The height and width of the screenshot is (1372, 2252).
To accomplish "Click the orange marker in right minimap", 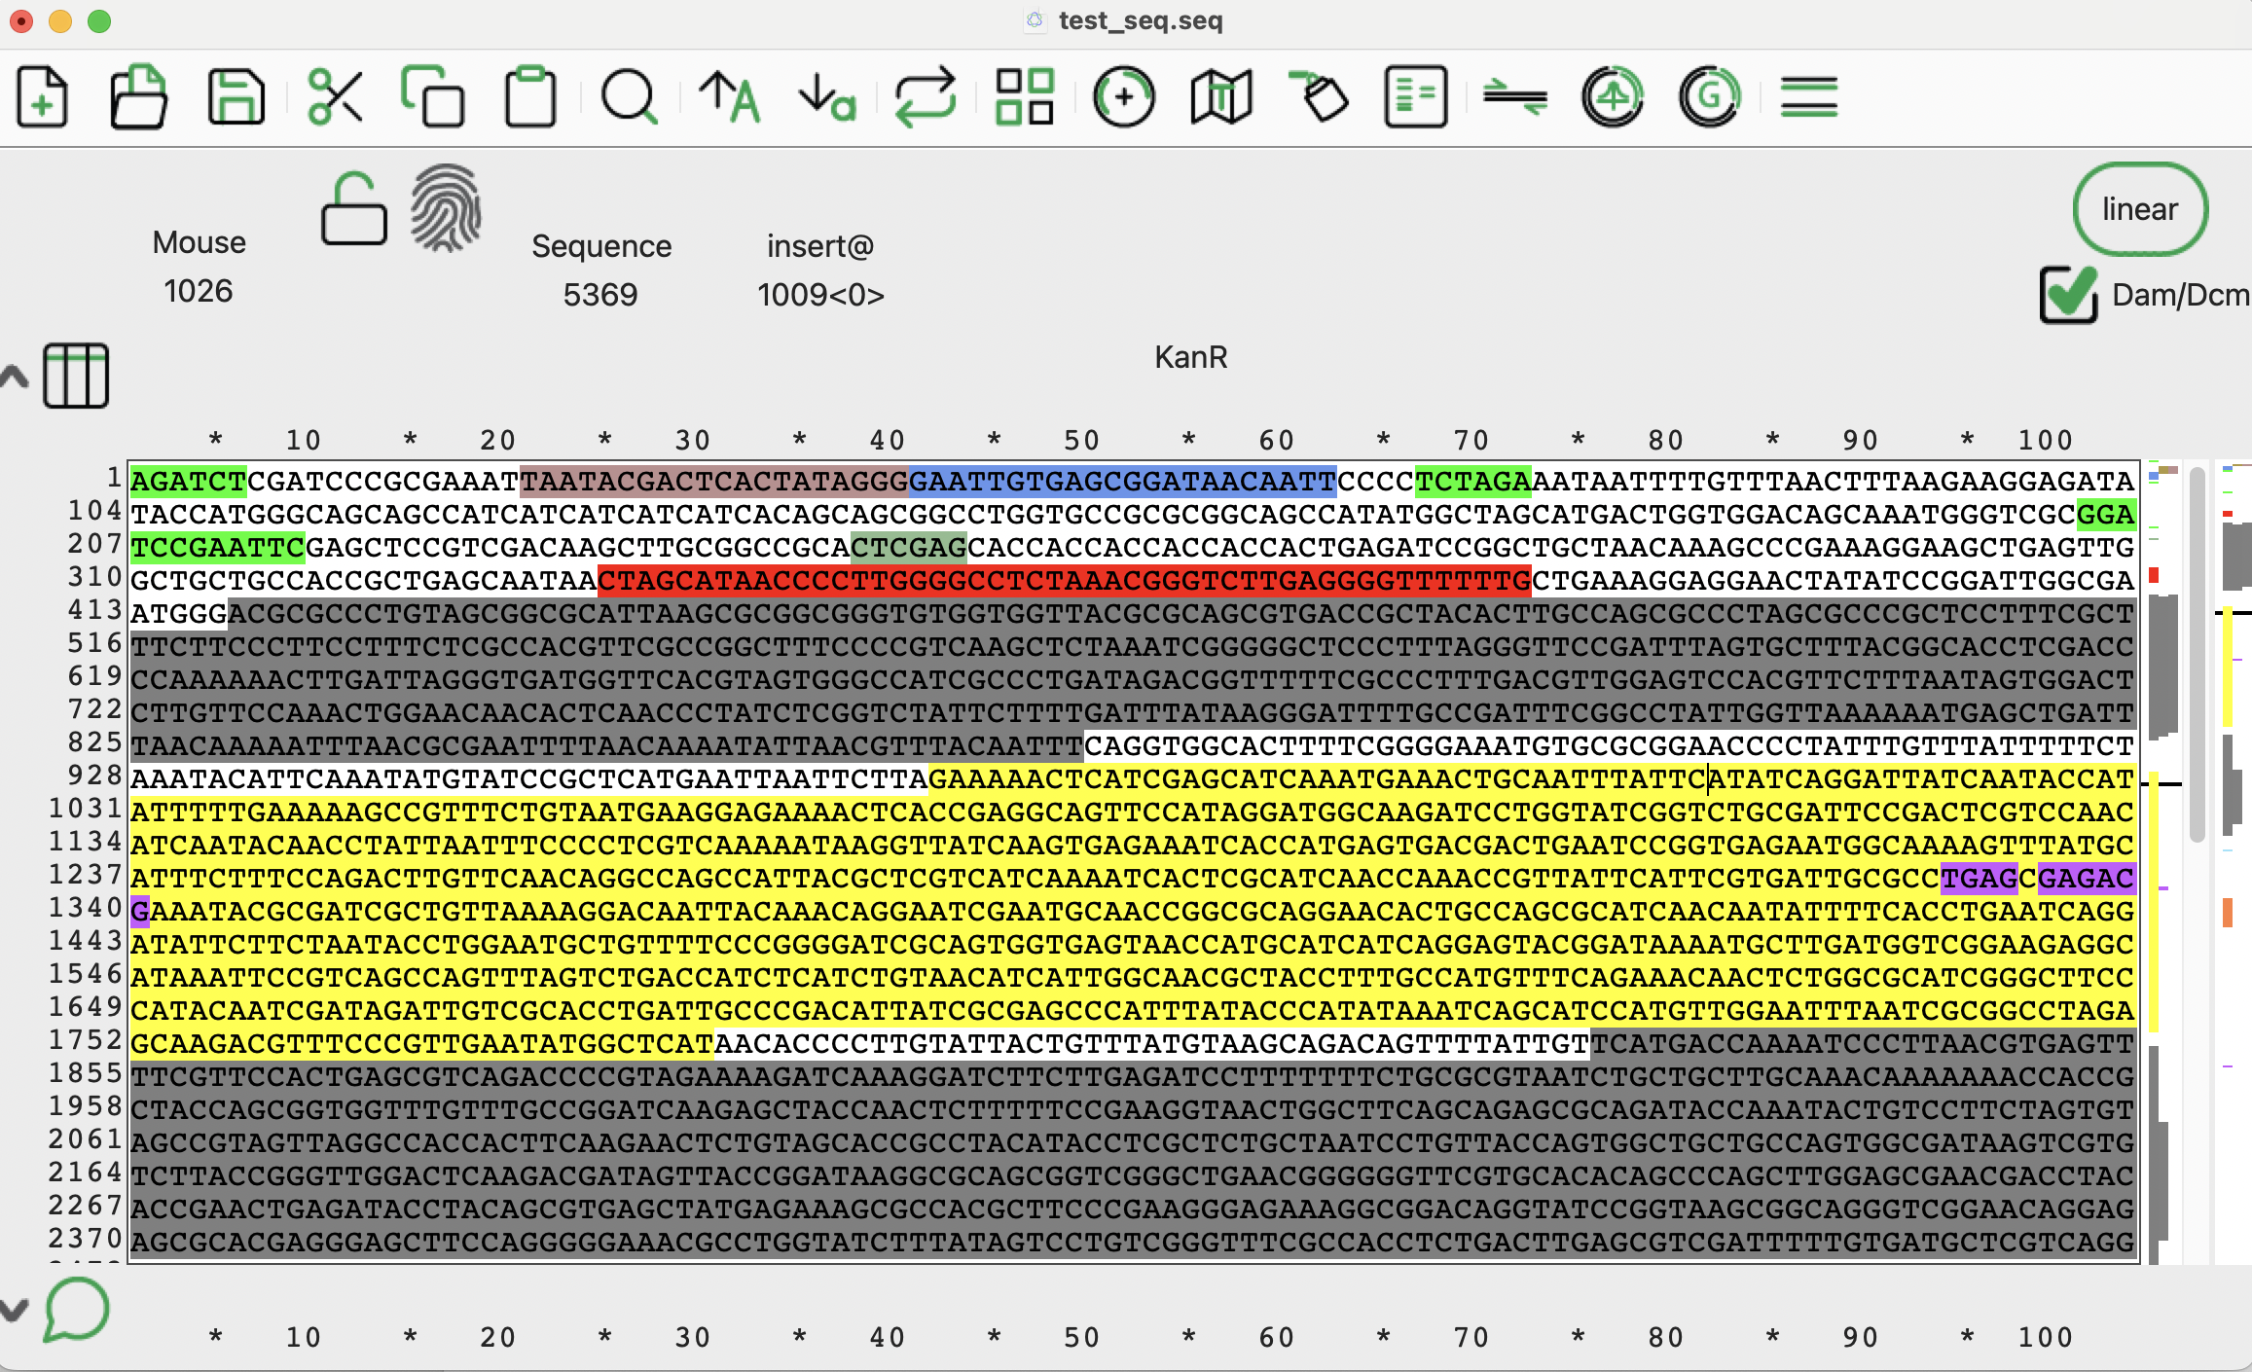I will 2228,912.
